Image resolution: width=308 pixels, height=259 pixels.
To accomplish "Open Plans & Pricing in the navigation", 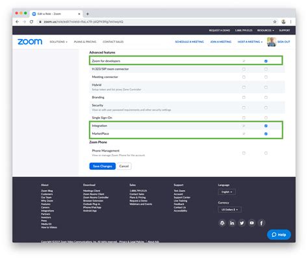I will click(x=85, y=42).
